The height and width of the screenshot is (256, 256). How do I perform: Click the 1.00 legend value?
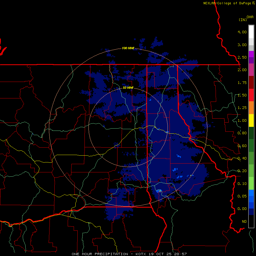click(242, 121)
